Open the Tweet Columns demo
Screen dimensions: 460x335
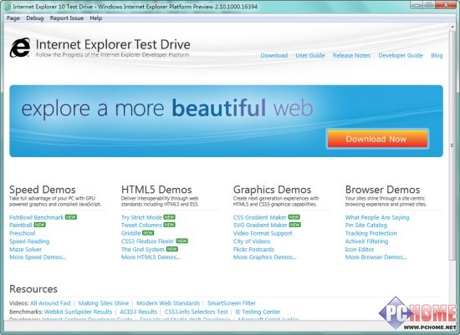(141, 225)
